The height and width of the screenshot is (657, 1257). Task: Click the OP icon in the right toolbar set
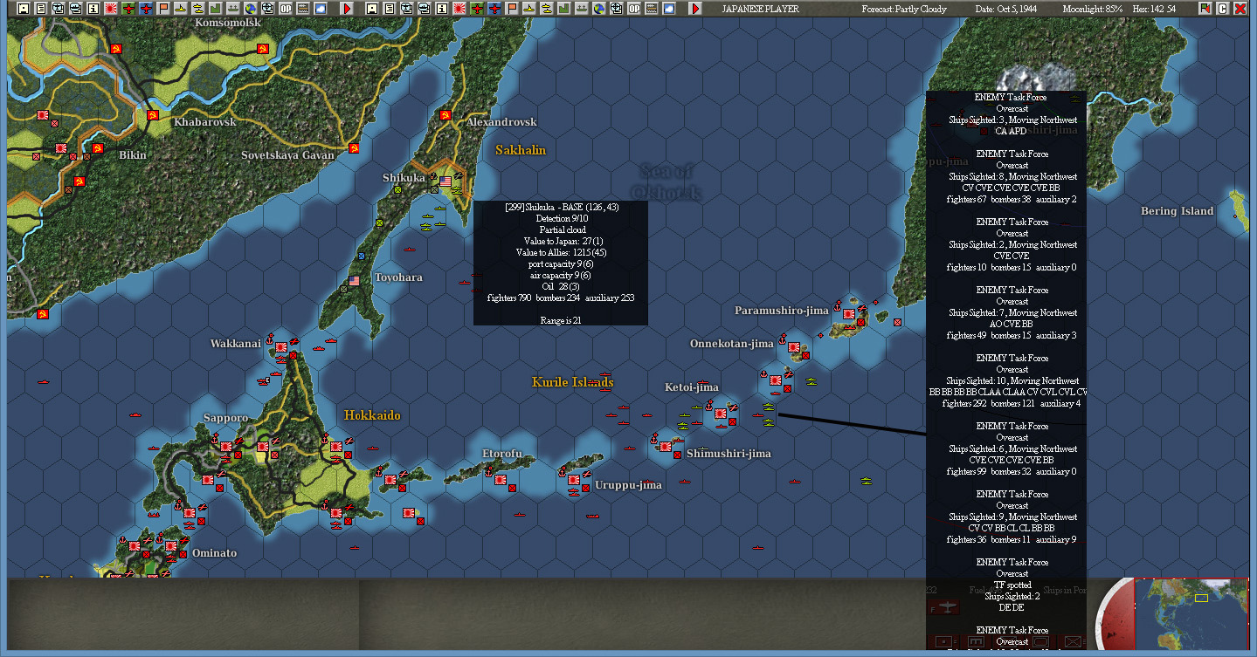click(x=634, y=9)
